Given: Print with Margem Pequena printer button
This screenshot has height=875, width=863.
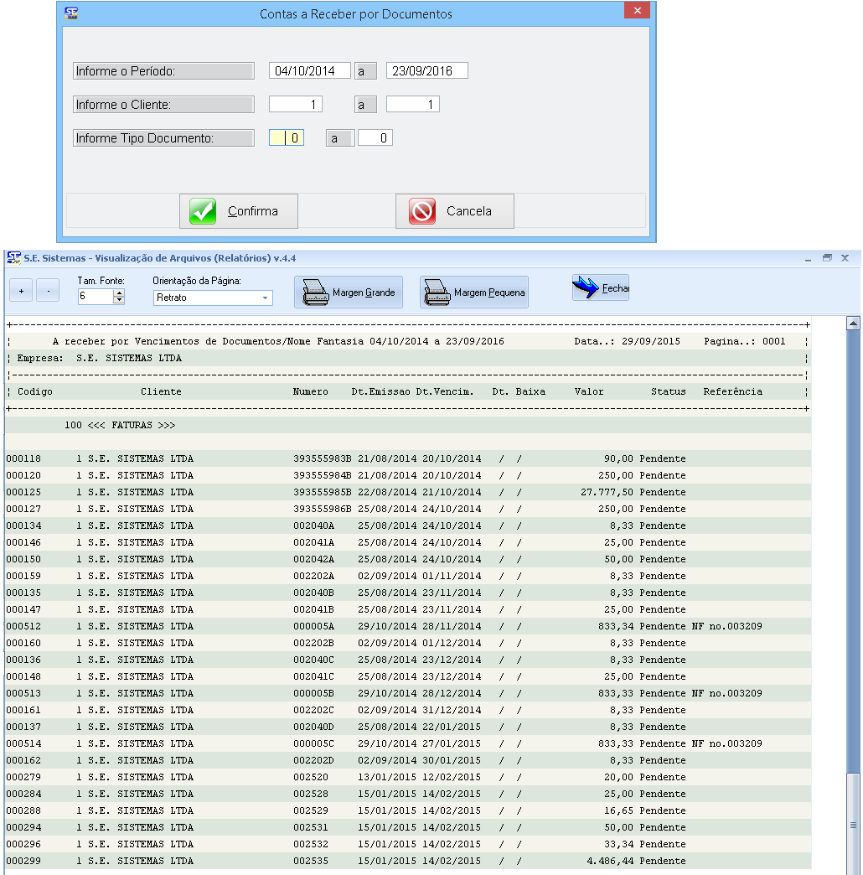Looking at the screenshot, I should [474, 293].
